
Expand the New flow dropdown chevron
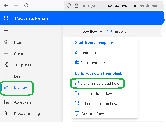(x=101, y=31)
